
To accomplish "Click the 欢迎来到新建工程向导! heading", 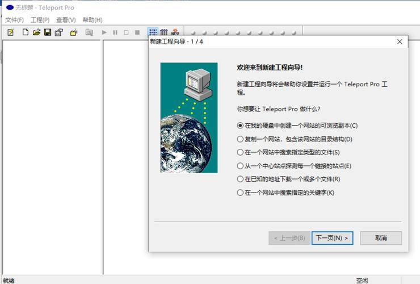I will coord(270,68).
